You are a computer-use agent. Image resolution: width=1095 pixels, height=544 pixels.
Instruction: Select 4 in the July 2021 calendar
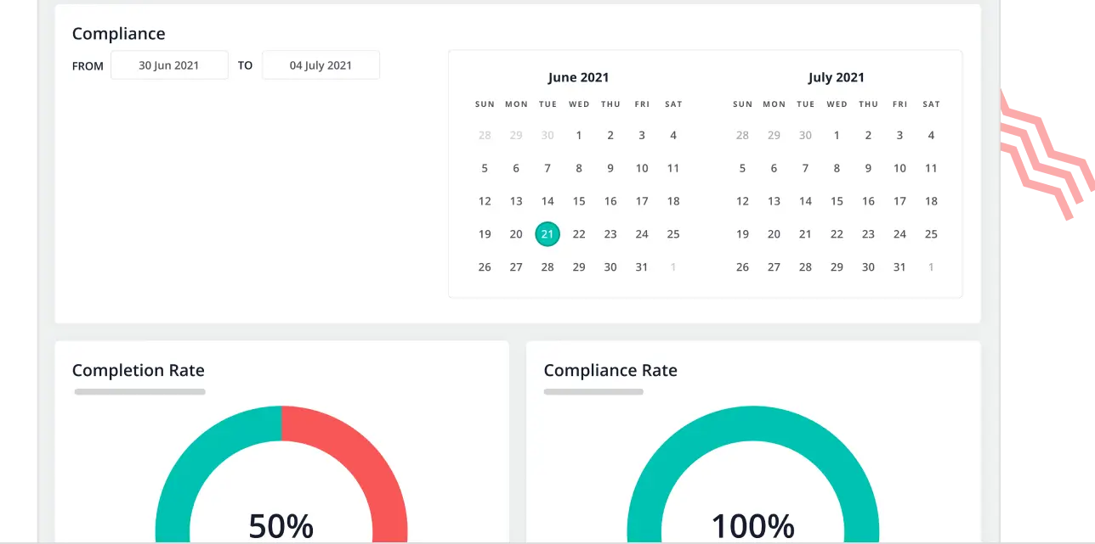(x=931, y=135)
